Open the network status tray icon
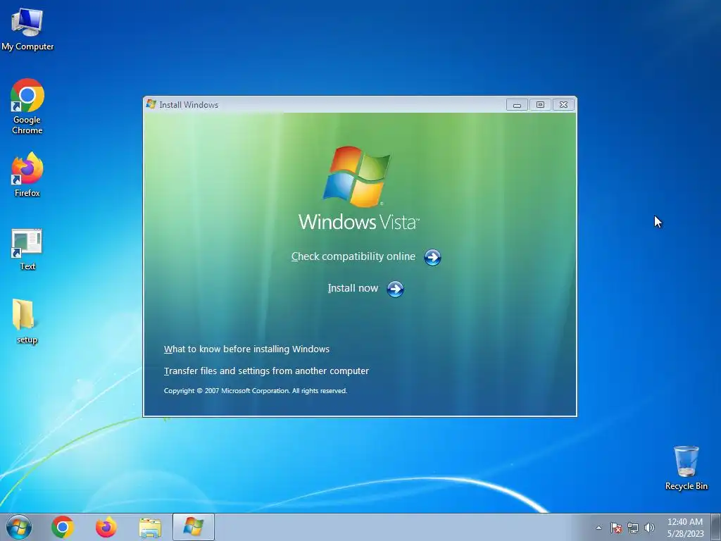 pos(633,528)
